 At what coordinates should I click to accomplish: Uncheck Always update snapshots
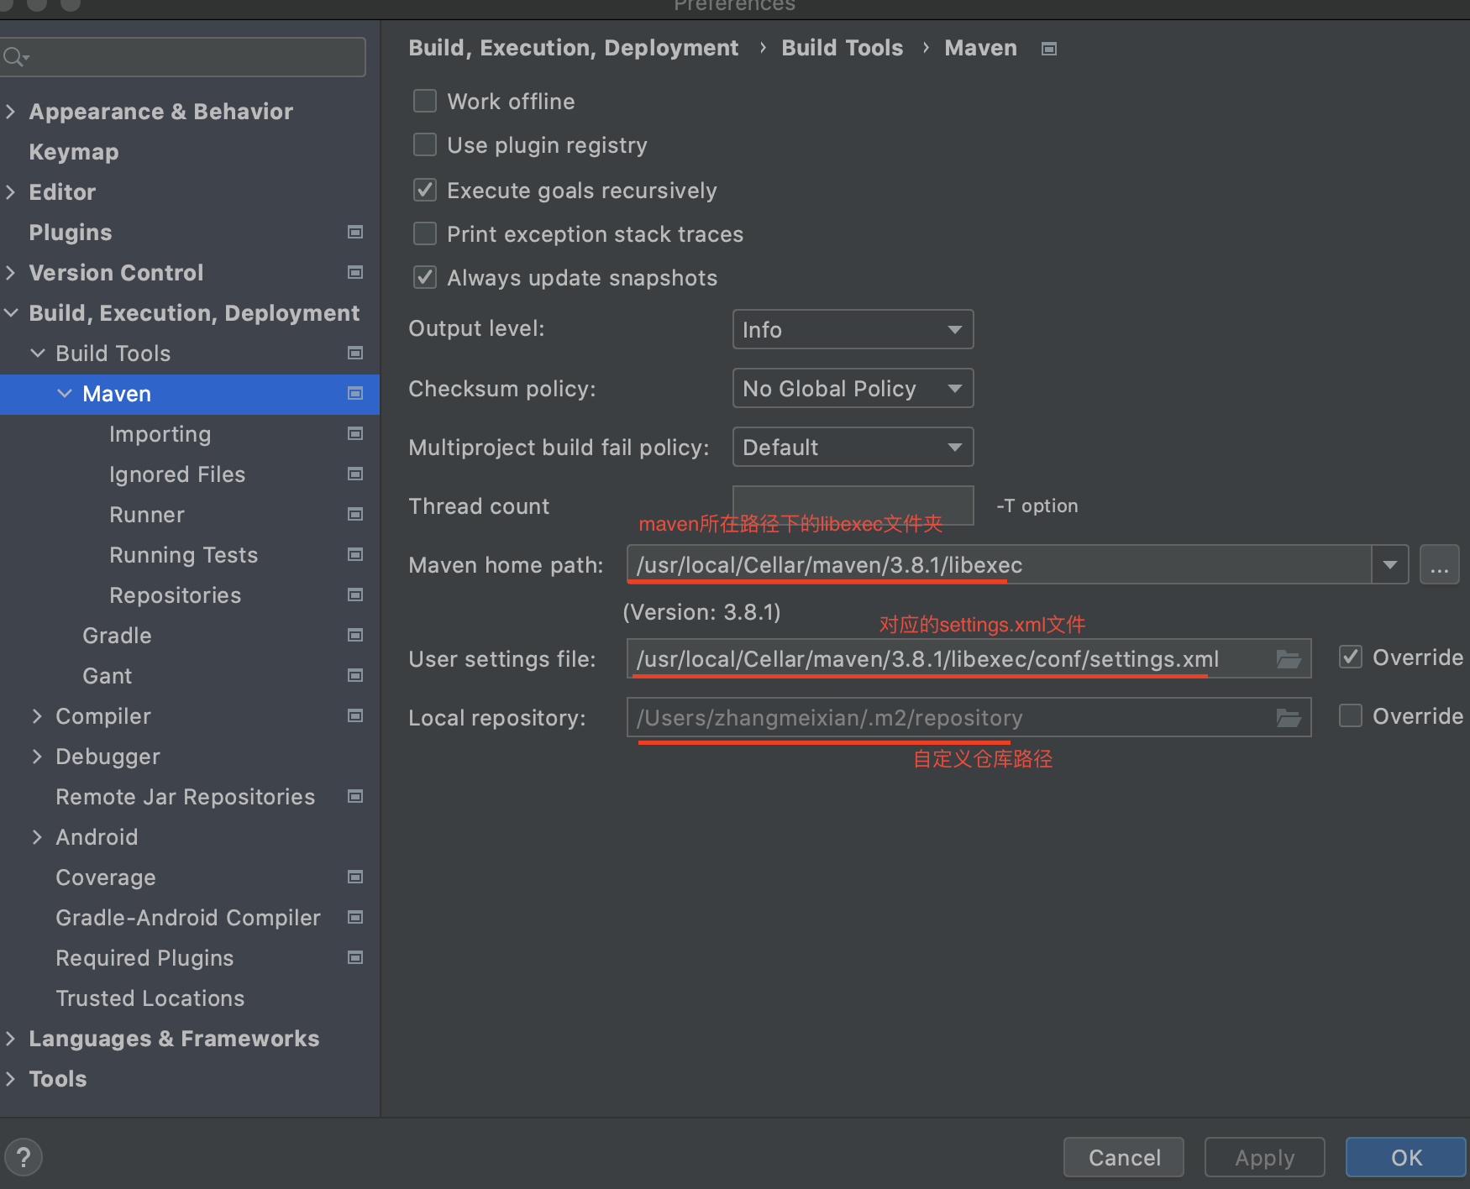425,278
